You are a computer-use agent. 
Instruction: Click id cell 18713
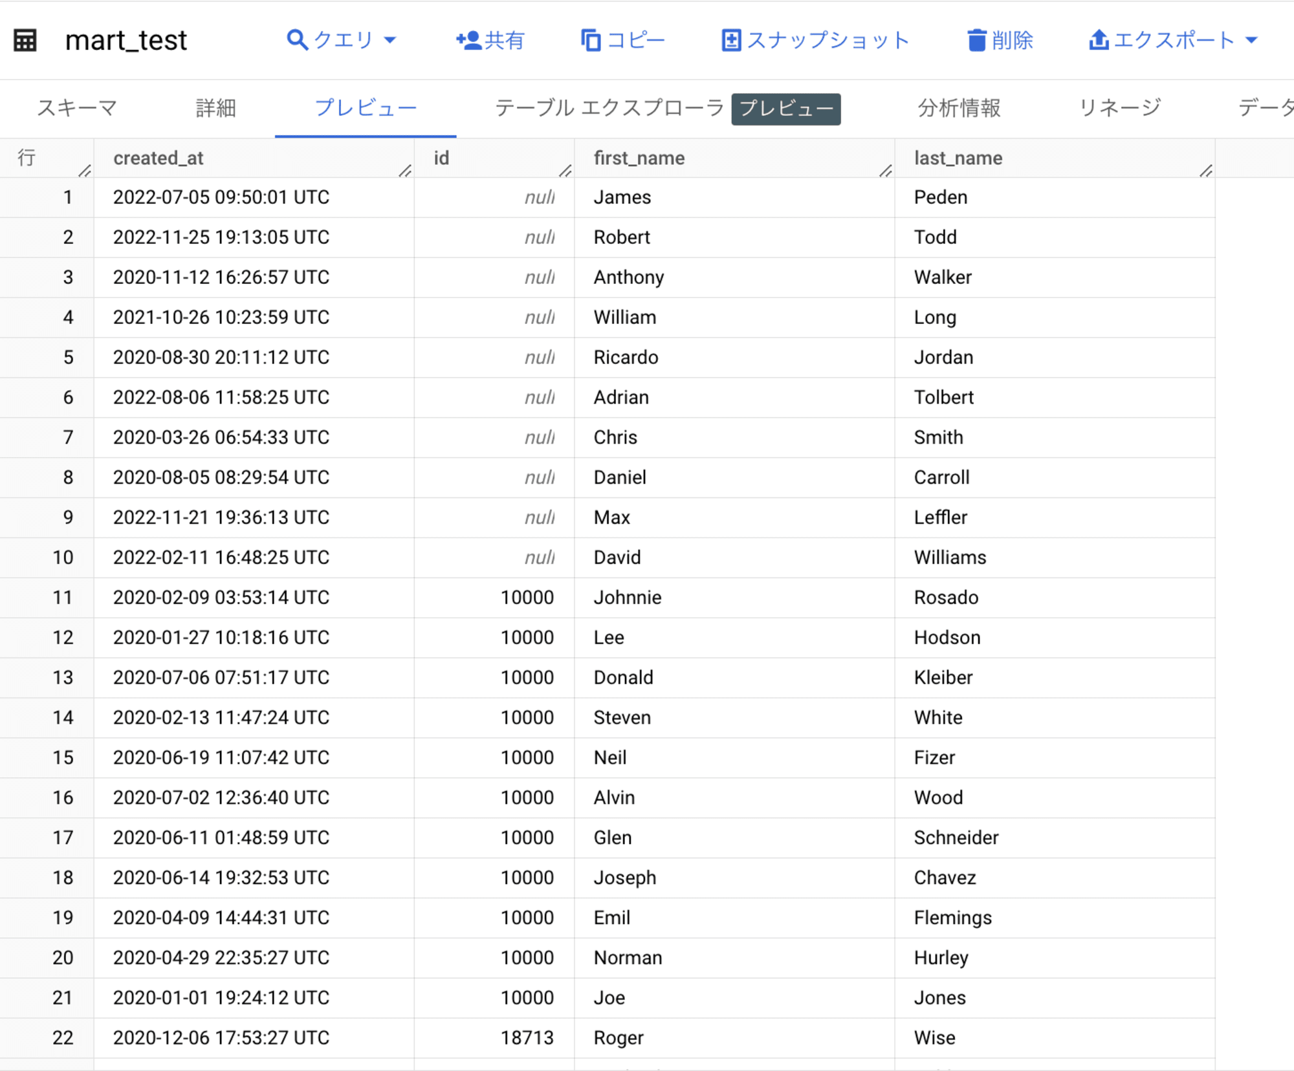tap(494, 1039)
